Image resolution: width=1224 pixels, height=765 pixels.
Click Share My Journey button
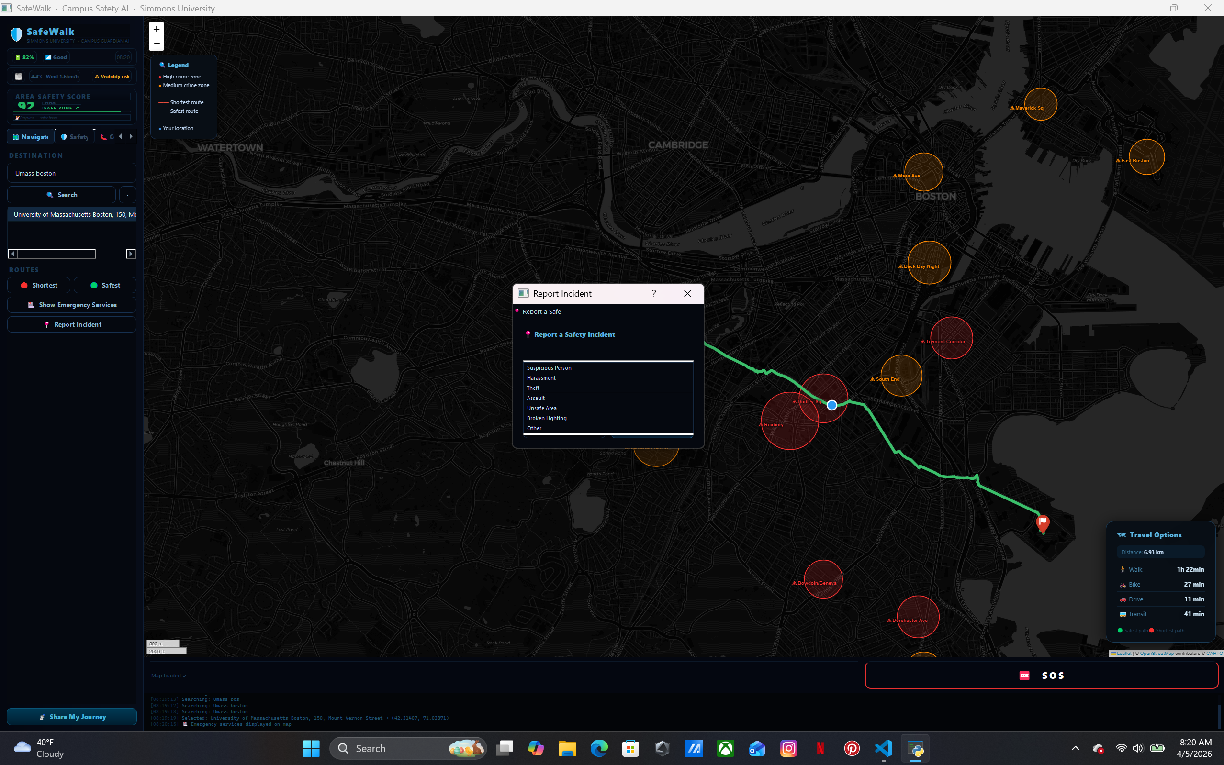(x=72, y=716)
